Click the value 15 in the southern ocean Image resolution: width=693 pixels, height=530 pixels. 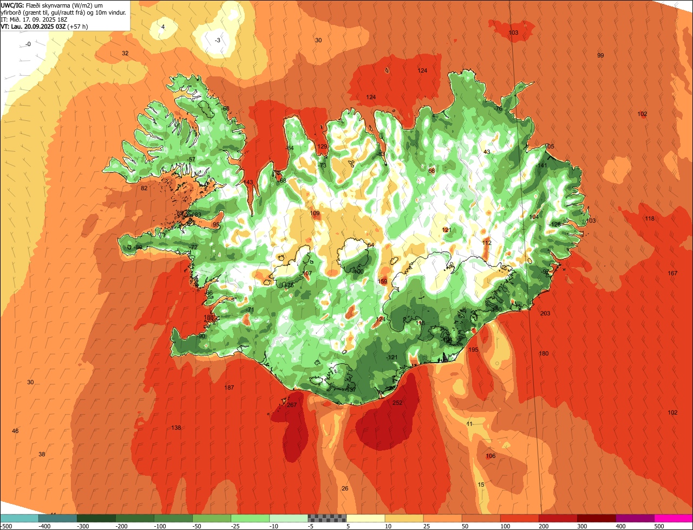tap(481, 484)
